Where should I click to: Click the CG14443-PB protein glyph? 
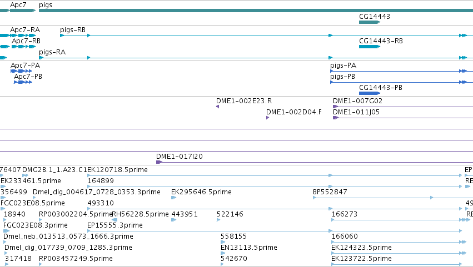pos(370,93)
